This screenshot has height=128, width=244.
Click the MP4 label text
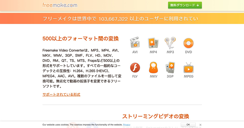point(153,52)
